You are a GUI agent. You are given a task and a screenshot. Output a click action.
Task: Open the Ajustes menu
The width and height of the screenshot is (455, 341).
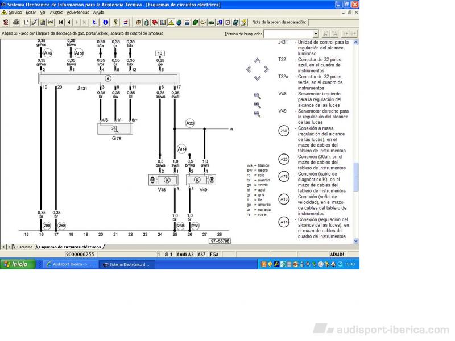tap(56, 13)
